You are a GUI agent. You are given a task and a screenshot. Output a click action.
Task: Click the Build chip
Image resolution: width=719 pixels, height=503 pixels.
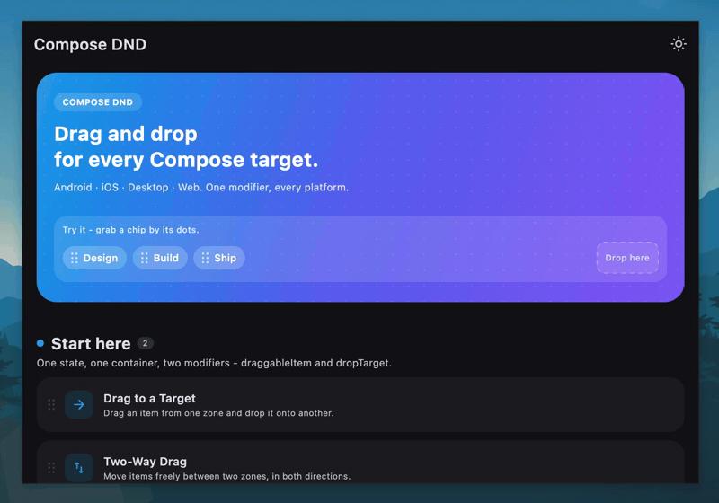160,258
